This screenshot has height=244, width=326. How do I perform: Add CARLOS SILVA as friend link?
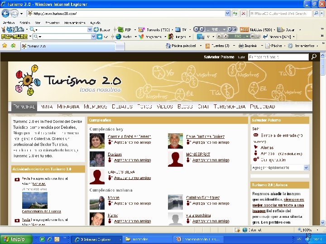[x=132, y=178]
